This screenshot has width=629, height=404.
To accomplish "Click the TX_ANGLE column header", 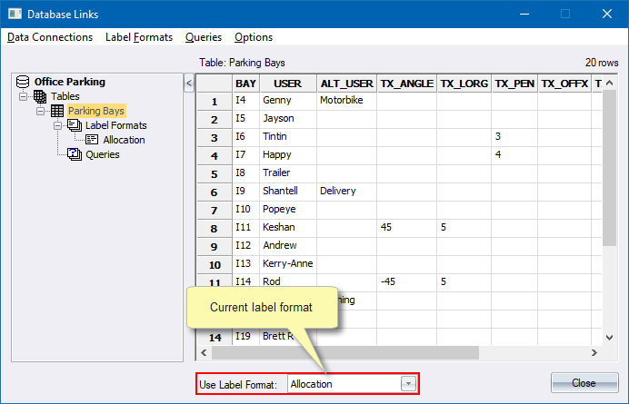I will (x=406, y=84).
